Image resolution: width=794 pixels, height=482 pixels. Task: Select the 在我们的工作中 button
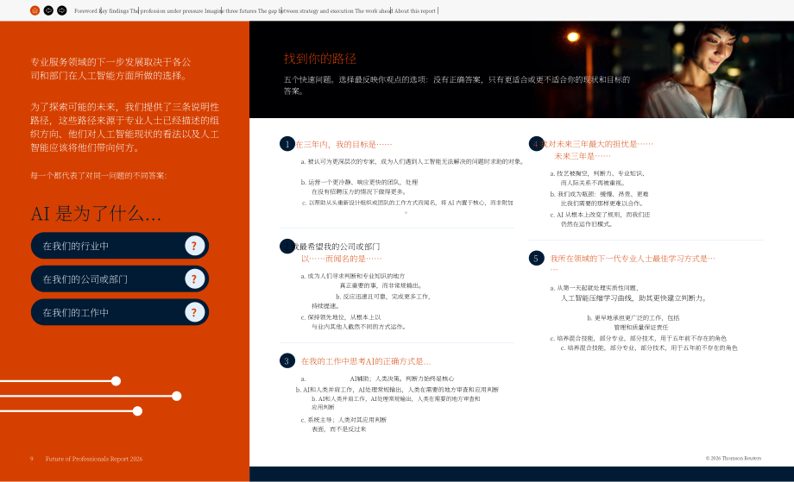tap(119, 312)
